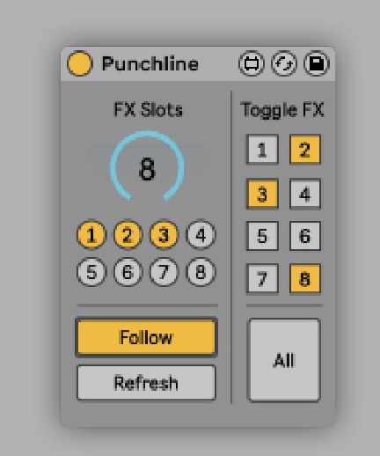
Task: Disable Toggle FX square 2
Action: click(x=305, y=149)
